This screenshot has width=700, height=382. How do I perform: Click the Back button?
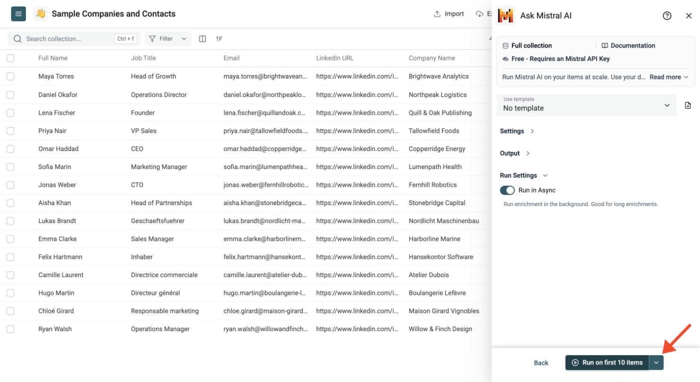point(541,363)
